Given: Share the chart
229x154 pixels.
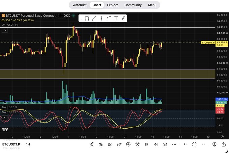Looking at the screenshot, I should click(224, 144).
